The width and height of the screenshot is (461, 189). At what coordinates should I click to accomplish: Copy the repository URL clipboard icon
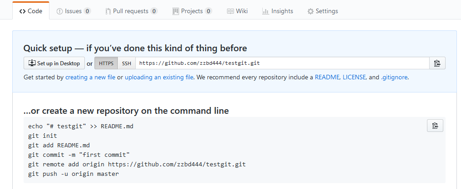tap(437, 63)
